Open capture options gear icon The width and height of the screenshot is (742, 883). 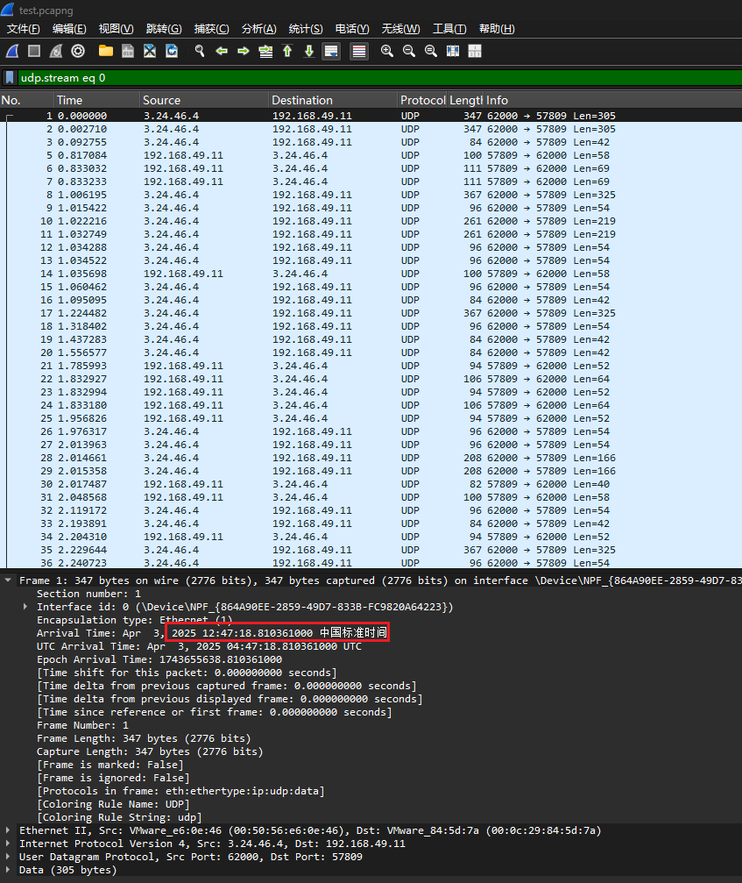pyautogui.click(x=78, y=51)
